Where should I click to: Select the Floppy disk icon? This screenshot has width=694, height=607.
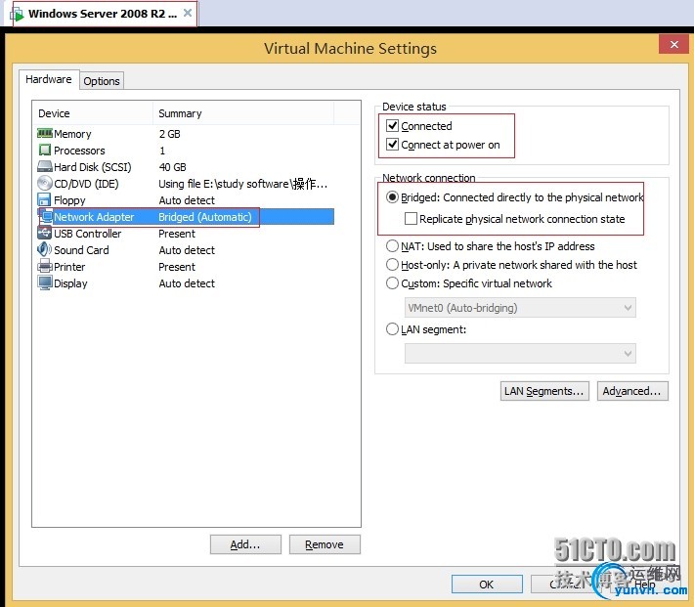click(x=44, y=199)
